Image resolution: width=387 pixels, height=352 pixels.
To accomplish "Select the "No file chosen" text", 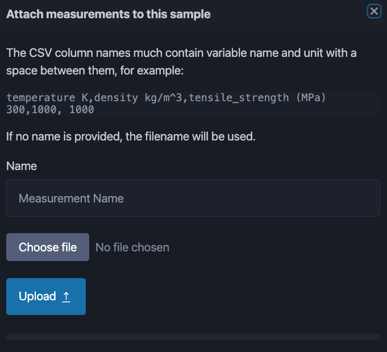I will [132, 247].
